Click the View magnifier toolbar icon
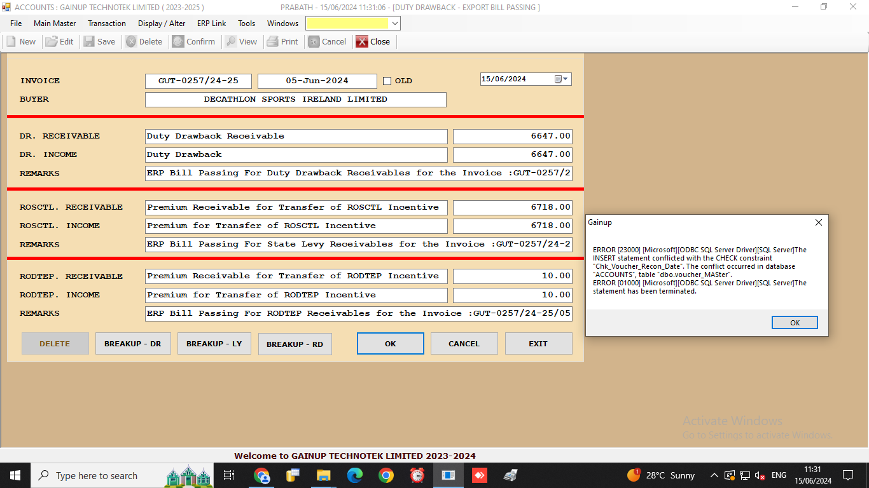The width and height of the screenshot is (869, 488). pos(231,42)
